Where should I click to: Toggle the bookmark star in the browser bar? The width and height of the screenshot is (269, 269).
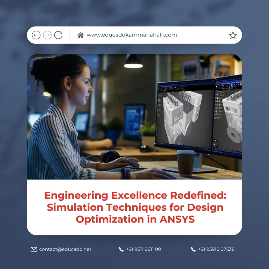[x=233, y=34]
